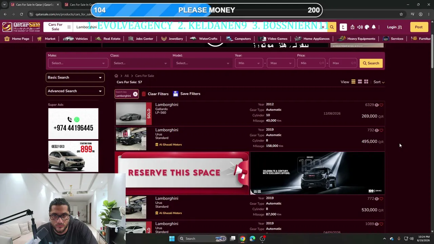434x244 pixels.
Task: Open Google Chrome from the taskbar
Action: tap(242, 239)
